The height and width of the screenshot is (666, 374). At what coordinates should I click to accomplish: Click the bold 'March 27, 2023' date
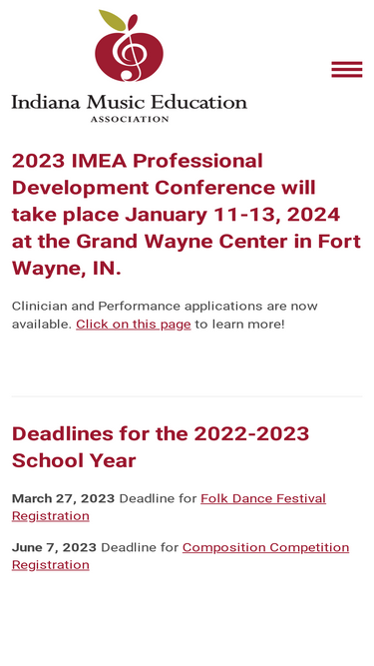click(63, 498)
